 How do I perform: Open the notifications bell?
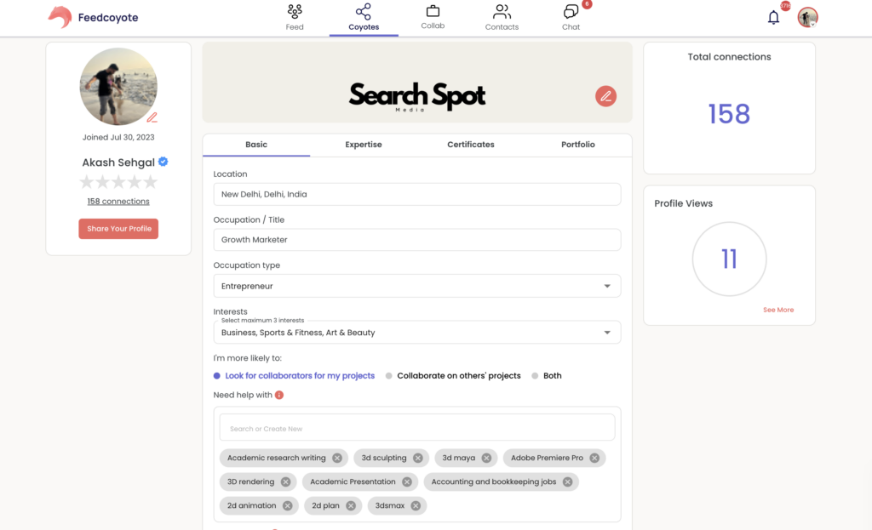[x=773, y=17]
